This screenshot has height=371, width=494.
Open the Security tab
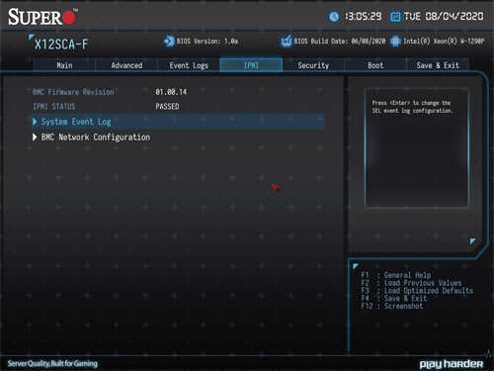click(x=313, y=65)
